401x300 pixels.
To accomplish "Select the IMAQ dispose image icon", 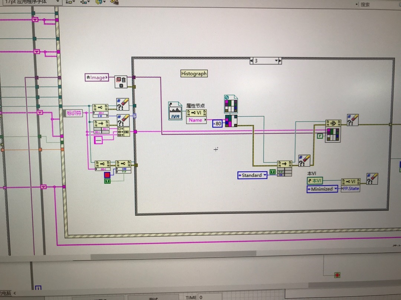I will coord(121,82).
